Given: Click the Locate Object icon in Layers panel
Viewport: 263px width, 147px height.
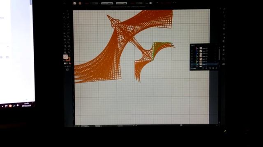Looking at the screenshot, I should (x=203, y=68).
